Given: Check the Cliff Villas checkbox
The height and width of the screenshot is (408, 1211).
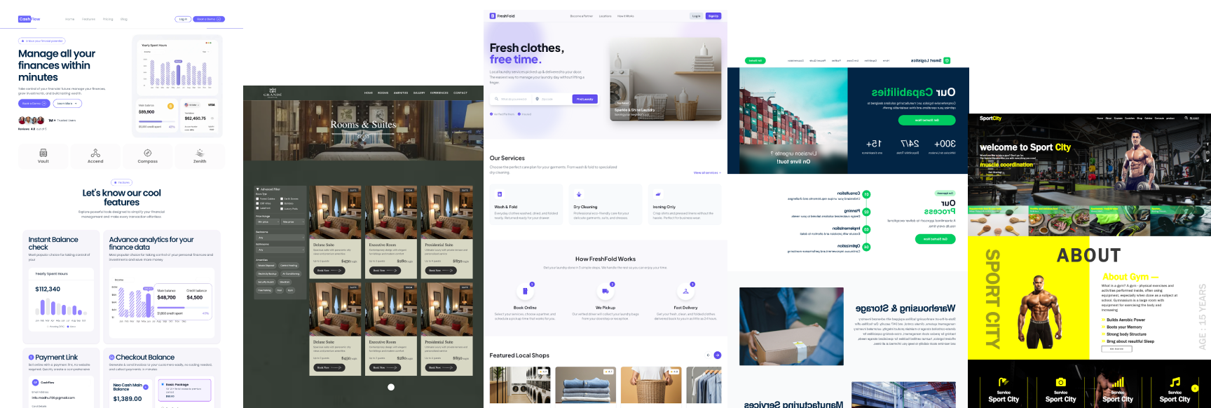Looking at the screenshot, I should tap(257, 203).
